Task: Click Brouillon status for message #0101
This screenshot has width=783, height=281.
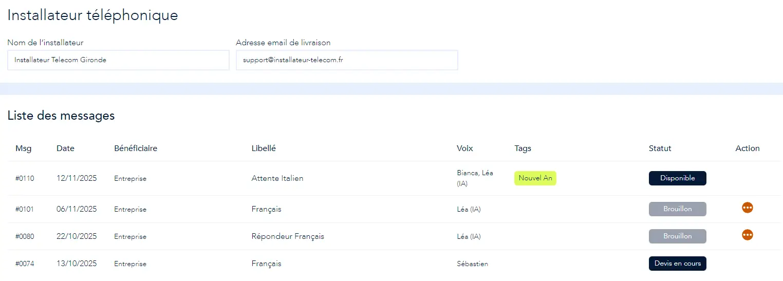Action: pos(677,209)
